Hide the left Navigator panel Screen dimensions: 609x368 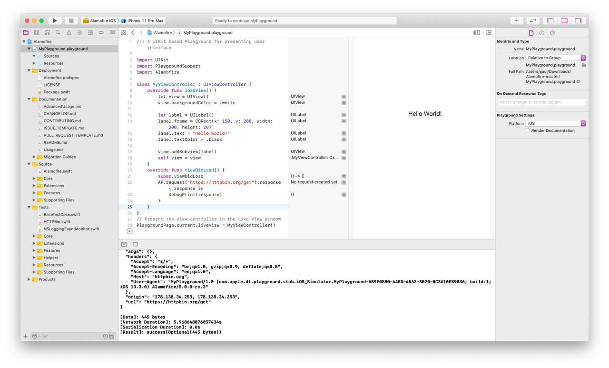click(550, 20)
